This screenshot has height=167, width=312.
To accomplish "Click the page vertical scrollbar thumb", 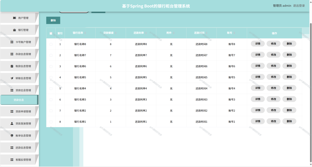I will pyautogui.click(x=311, y=93).
